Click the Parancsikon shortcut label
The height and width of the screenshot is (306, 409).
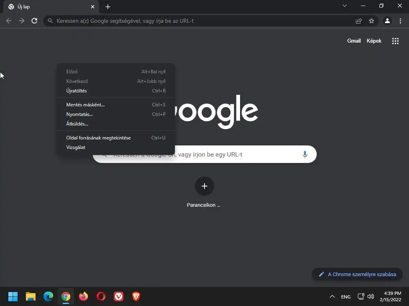[x=203, y=205]
